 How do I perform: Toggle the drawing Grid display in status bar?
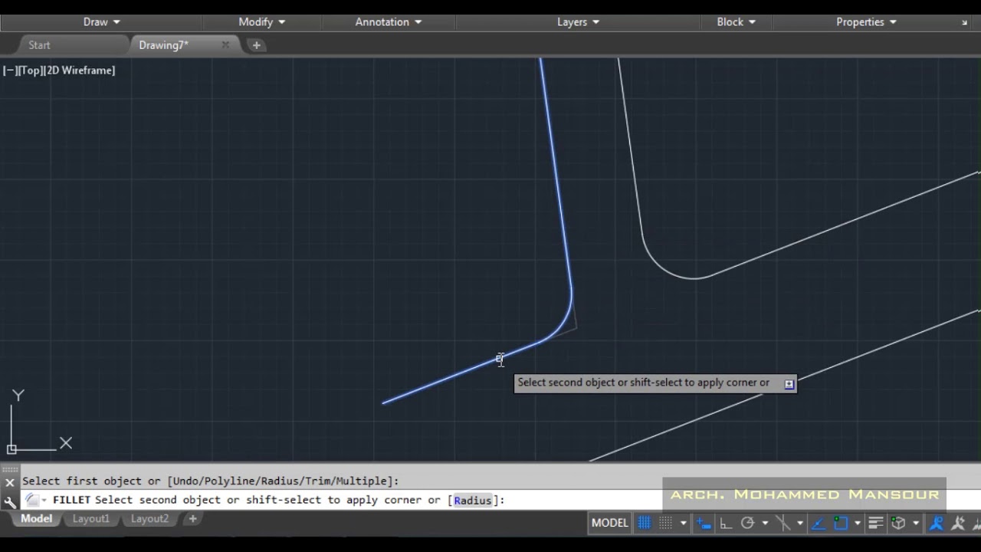coord(645,523)
